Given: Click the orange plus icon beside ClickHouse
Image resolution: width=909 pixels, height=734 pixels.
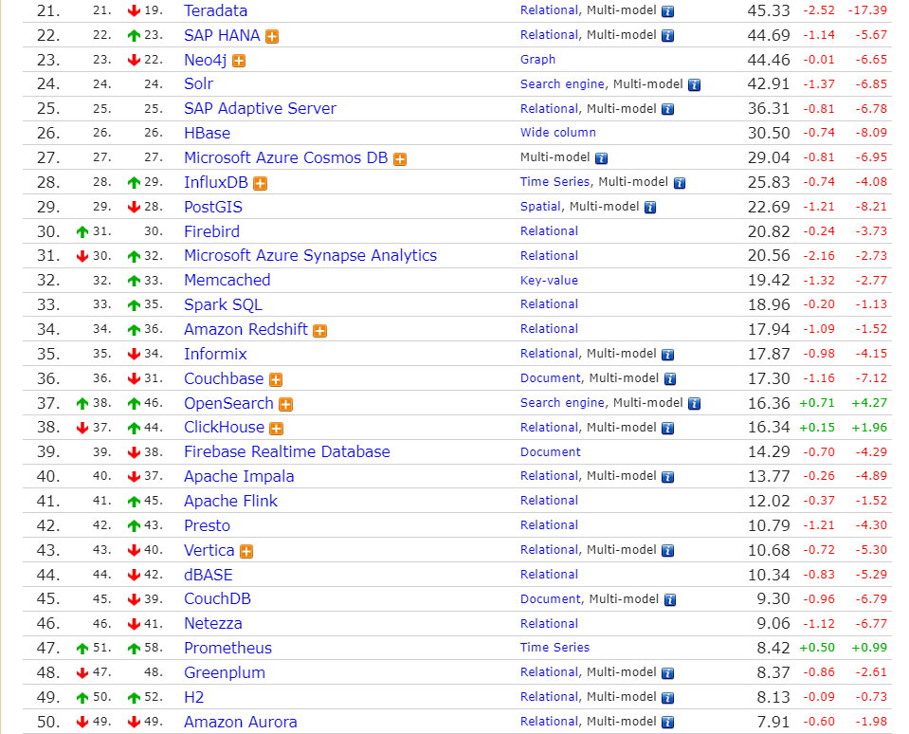Looking at the screenshot, I should 277,429.
